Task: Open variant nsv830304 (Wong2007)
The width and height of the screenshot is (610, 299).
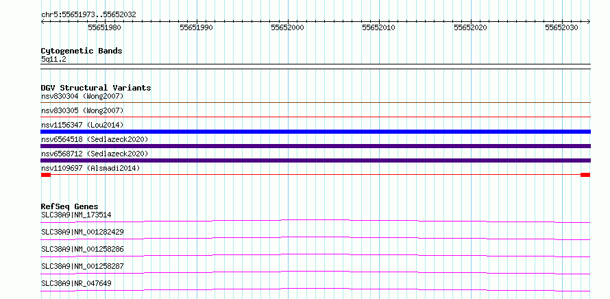Action: click(x=82, y=96)
